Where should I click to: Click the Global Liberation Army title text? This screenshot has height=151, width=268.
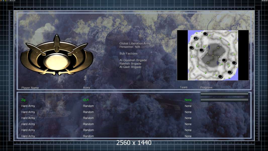[135, 44]
